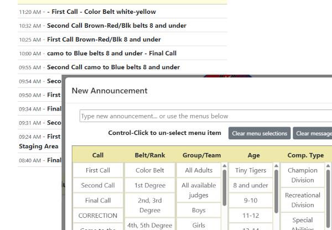This screenshot has width=332, height=230.
Task: Click Group/Team list scroll up arrow
Action: pyautogui.click(x=225, y=166)
